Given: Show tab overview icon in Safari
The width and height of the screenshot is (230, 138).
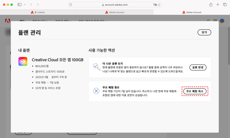Looking at the screenshot, I should [x=225, y=4].
